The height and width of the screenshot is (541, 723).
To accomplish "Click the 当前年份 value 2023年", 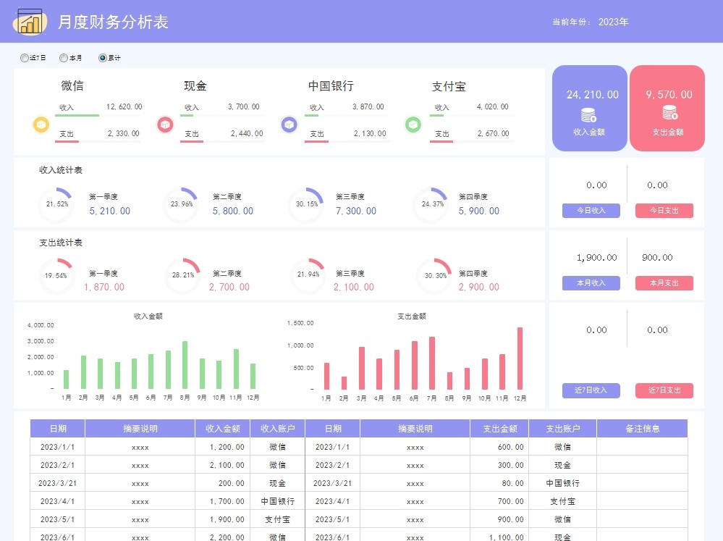I will pos(613,22).
